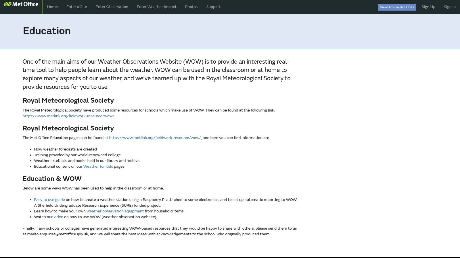Click the enquiries@metoffice.gov.uk email address

coord(57,234)
